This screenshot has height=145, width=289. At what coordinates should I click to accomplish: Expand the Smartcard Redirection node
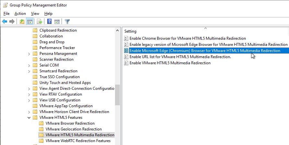[x=29, y=71]
